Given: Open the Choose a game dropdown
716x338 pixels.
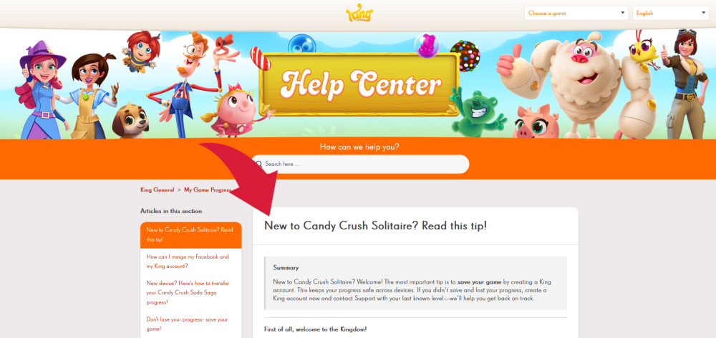Looking at the screenshot, I should (x=576, y=13).
